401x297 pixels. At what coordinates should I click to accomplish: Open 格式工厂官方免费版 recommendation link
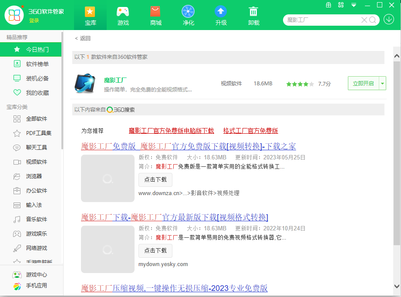click(250, 131)
